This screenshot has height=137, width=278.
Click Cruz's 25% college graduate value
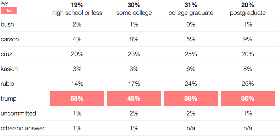pos(191,54)
